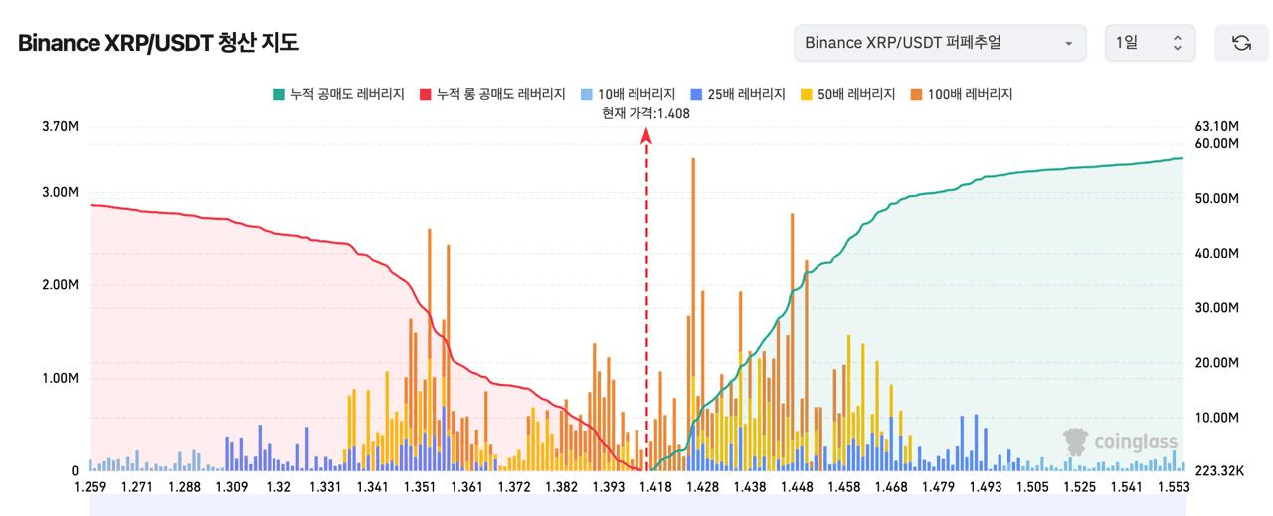The image size is (1273, 516).
Task: Click the 3.00M left axis label
Action: (x=60, y=192)
